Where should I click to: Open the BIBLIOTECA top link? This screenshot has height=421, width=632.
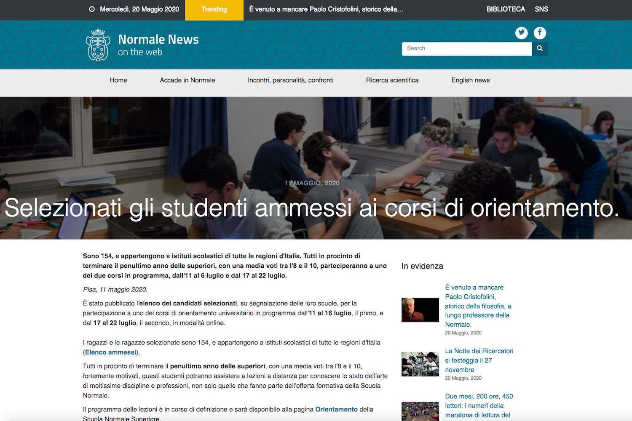point(506,9)
